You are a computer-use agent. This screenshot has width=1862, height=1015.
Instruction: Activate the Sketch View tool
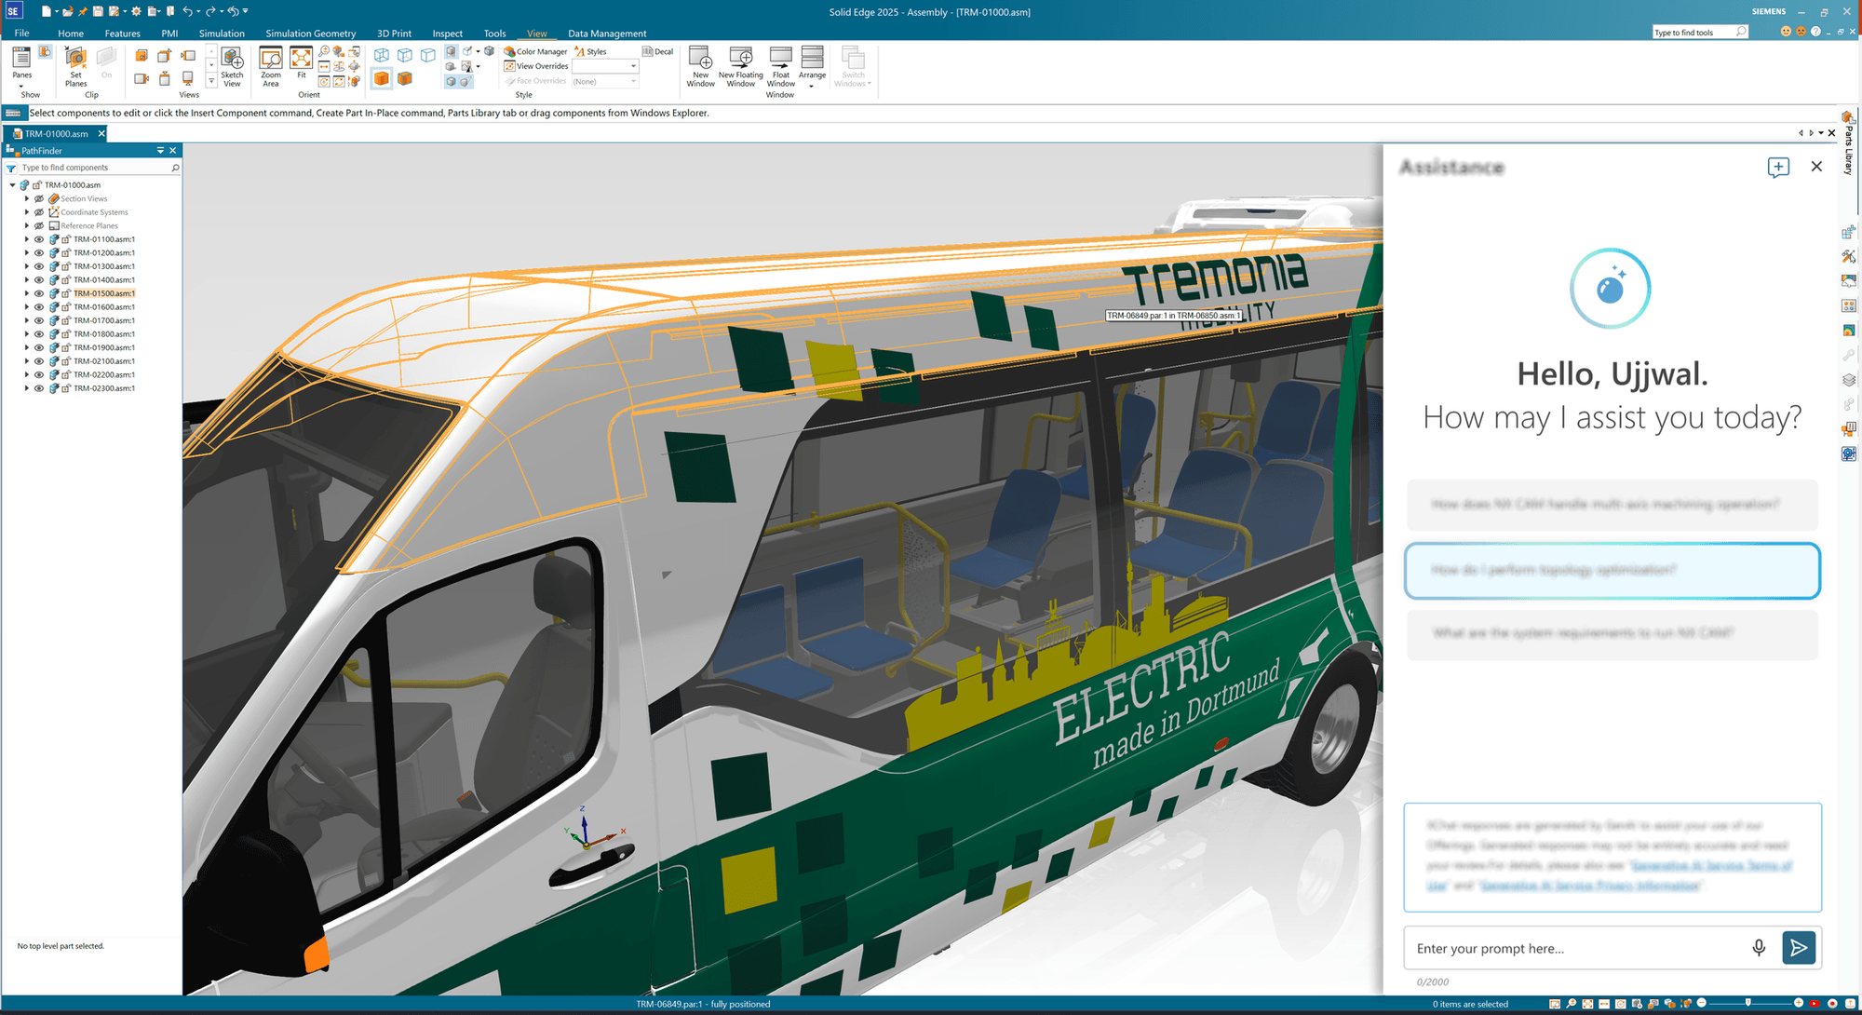point(231,67)
